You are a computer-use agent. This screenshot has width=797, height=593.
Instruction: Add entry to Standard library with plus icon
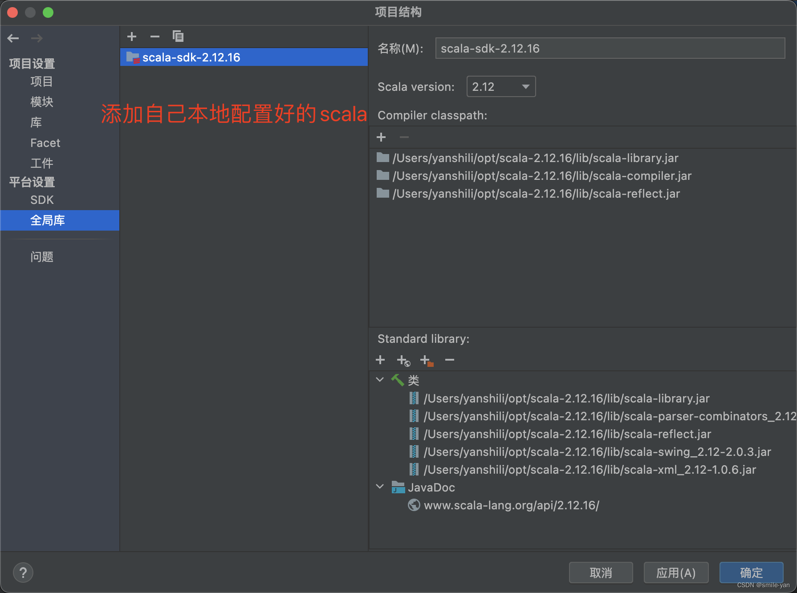[380, 360]
